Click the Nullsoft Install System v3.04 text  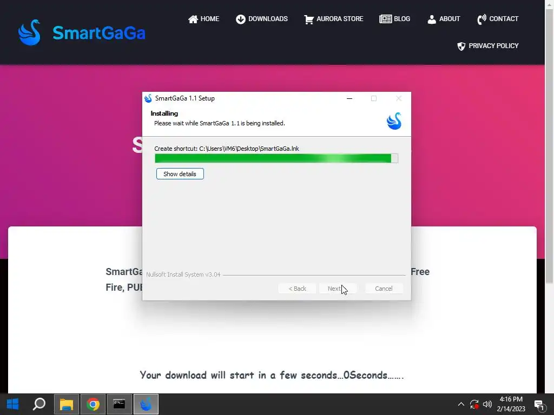click(183, 275)
